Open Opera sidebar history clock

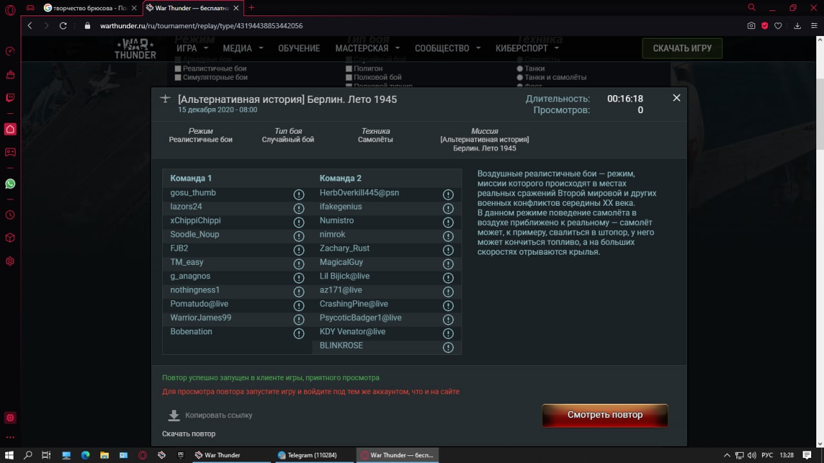10,215
